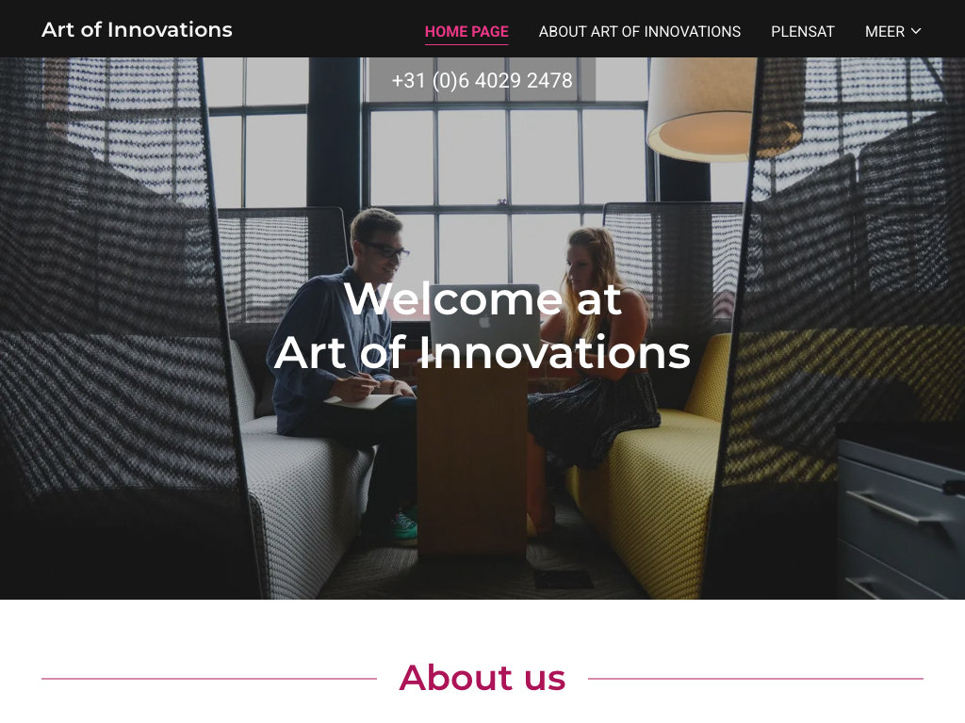The image size is (965, 723).
Task: Click the large 'Art of Innovations' hero text
Action: click(482, 353)
